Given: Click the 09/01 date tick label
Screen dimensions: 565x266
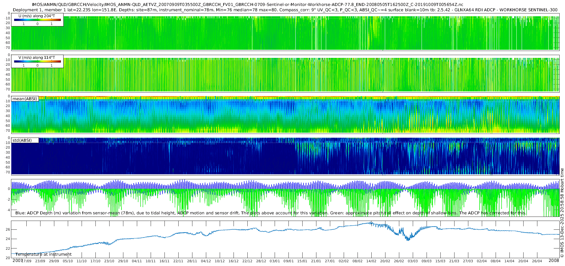Looking at the screenshot, I should point(288,261).
